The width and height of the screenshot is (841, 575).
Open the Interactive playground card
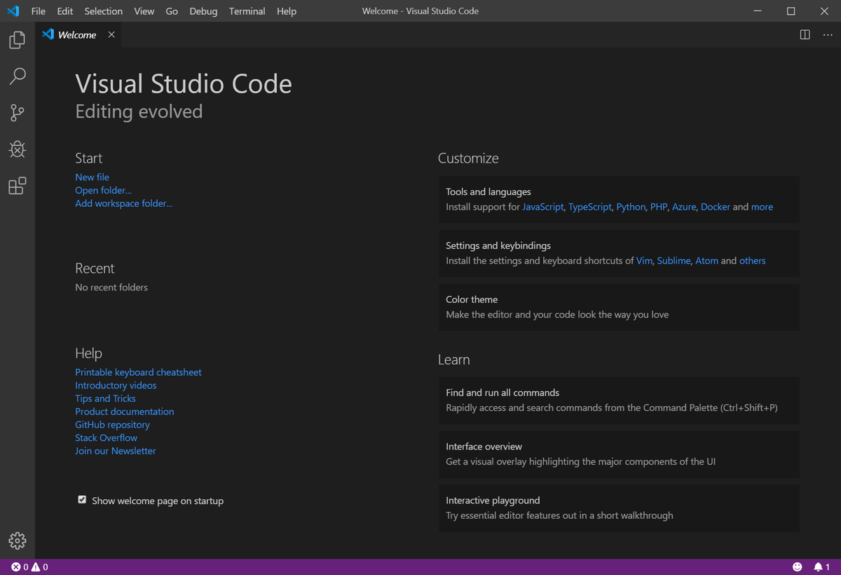pyautogui.click(x=619, y=508)
